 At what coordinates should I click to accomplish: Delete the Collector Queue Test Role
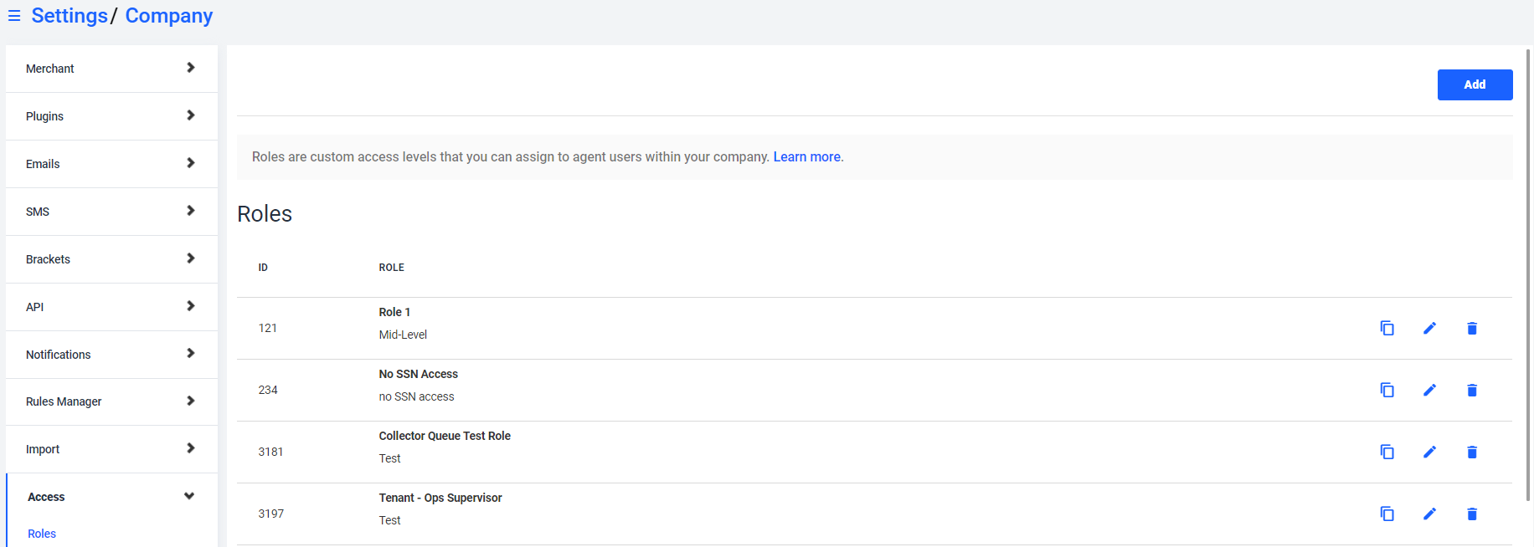(x=1472, y=452)
